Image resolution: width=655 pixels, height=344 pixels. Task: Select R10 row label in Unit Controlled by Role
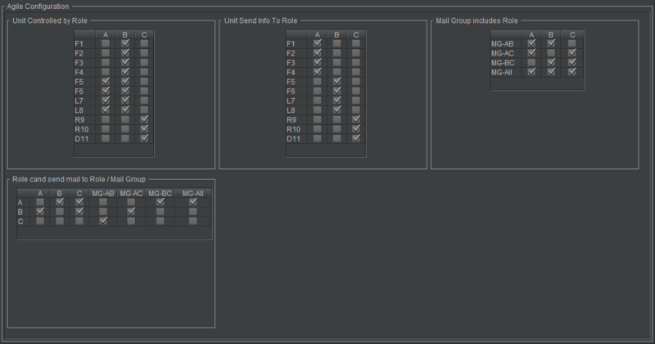80,129
